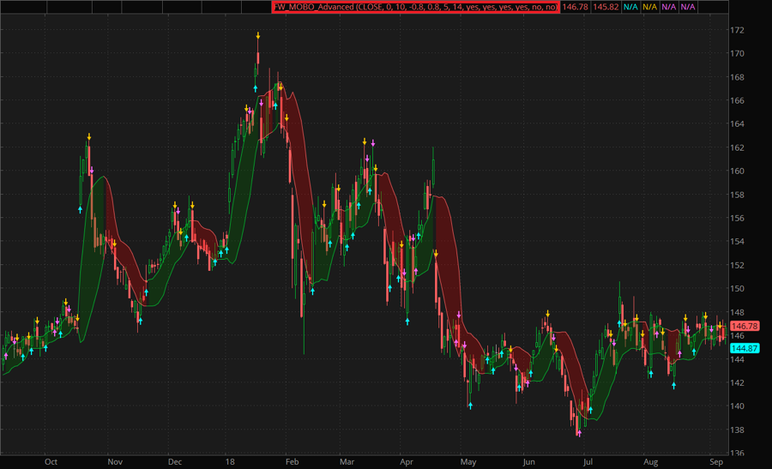The height and width of the screenshot is (469, 772).
Task: Click yellow down arrow on mid-April red band start
Action: pos(436,253)
